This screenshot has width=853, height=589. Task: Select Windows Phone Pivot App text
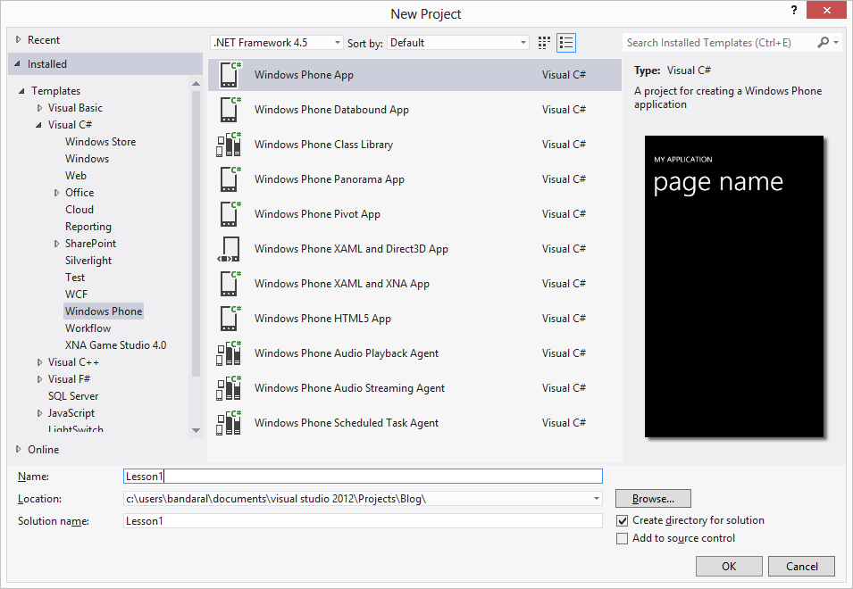tap(317, 214)
